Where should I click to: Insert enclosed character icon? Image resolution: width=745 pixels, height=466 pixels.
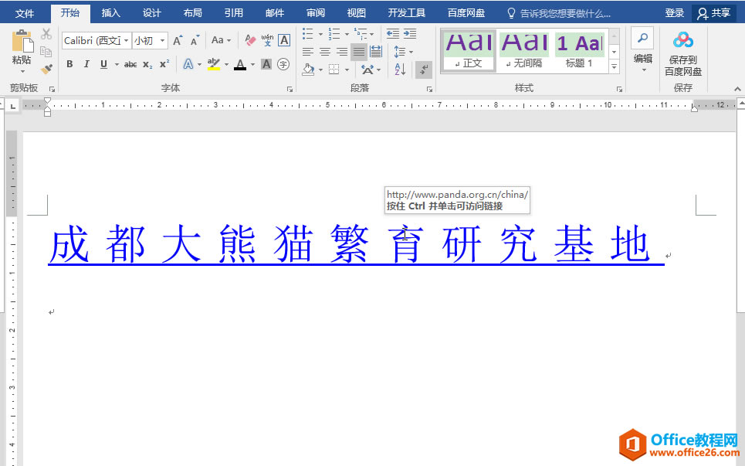(x=283, y=64)
